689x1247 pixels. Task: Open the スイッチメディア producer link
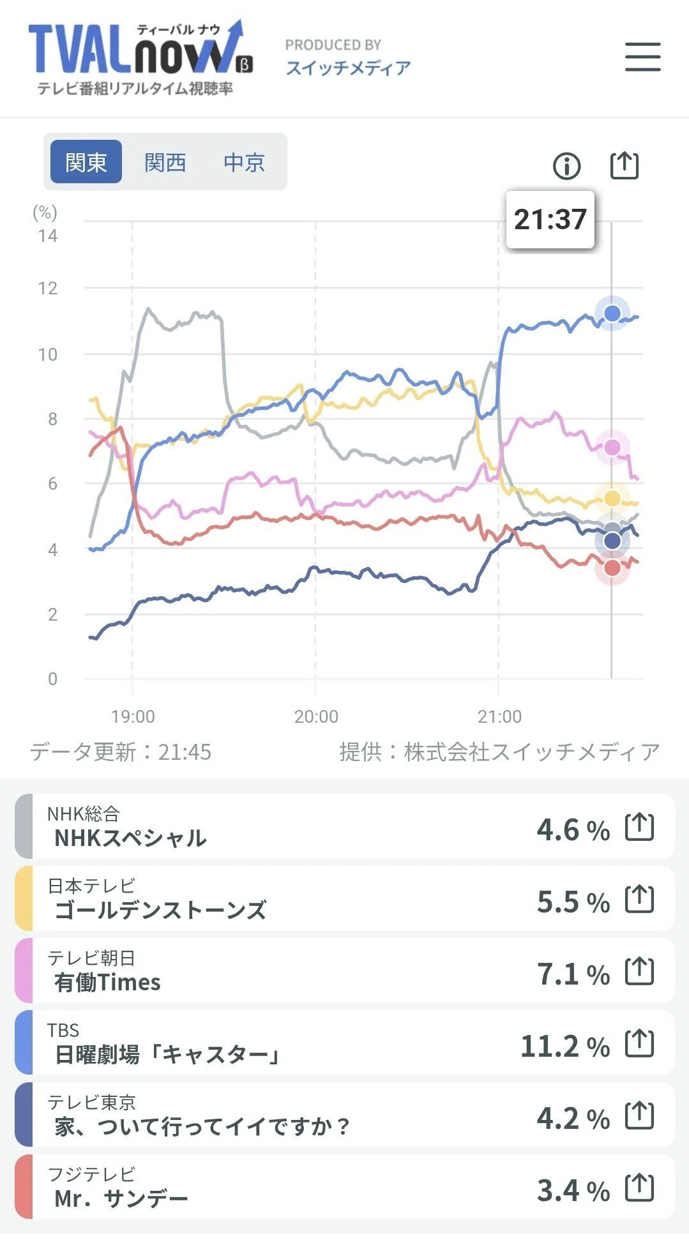pos(348,68)
